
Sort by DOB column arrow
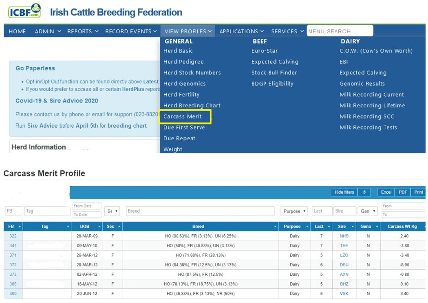99,227
